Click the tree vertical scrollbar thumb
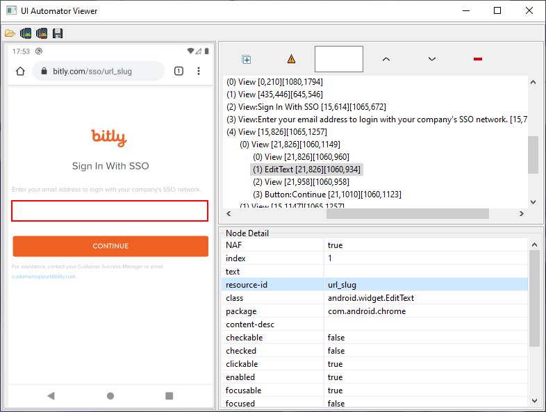The height and width of the screenshot is (412, 546). 533,155
